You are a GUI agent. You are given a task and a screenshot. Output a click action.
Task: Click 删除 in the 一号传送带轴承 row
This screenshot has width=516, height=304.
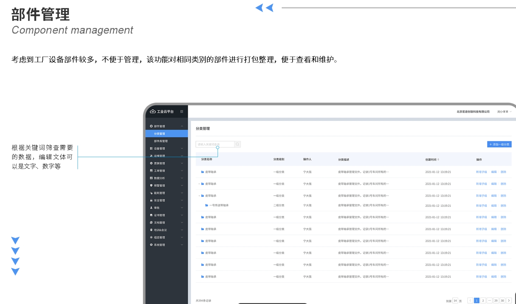coord(503,206)
